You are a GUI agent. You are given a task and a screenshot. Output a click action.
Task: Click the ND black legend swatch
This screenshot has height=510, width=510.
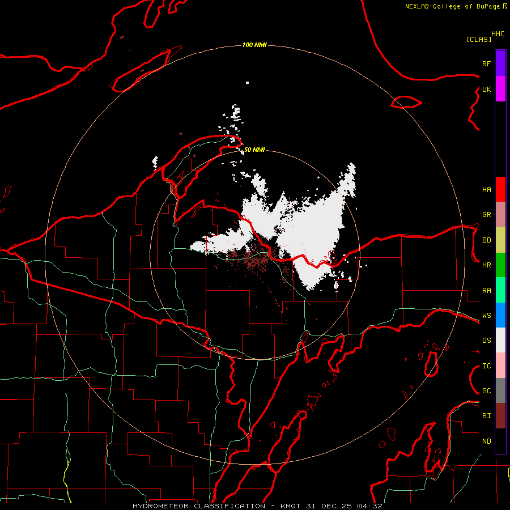pos(500,441)
